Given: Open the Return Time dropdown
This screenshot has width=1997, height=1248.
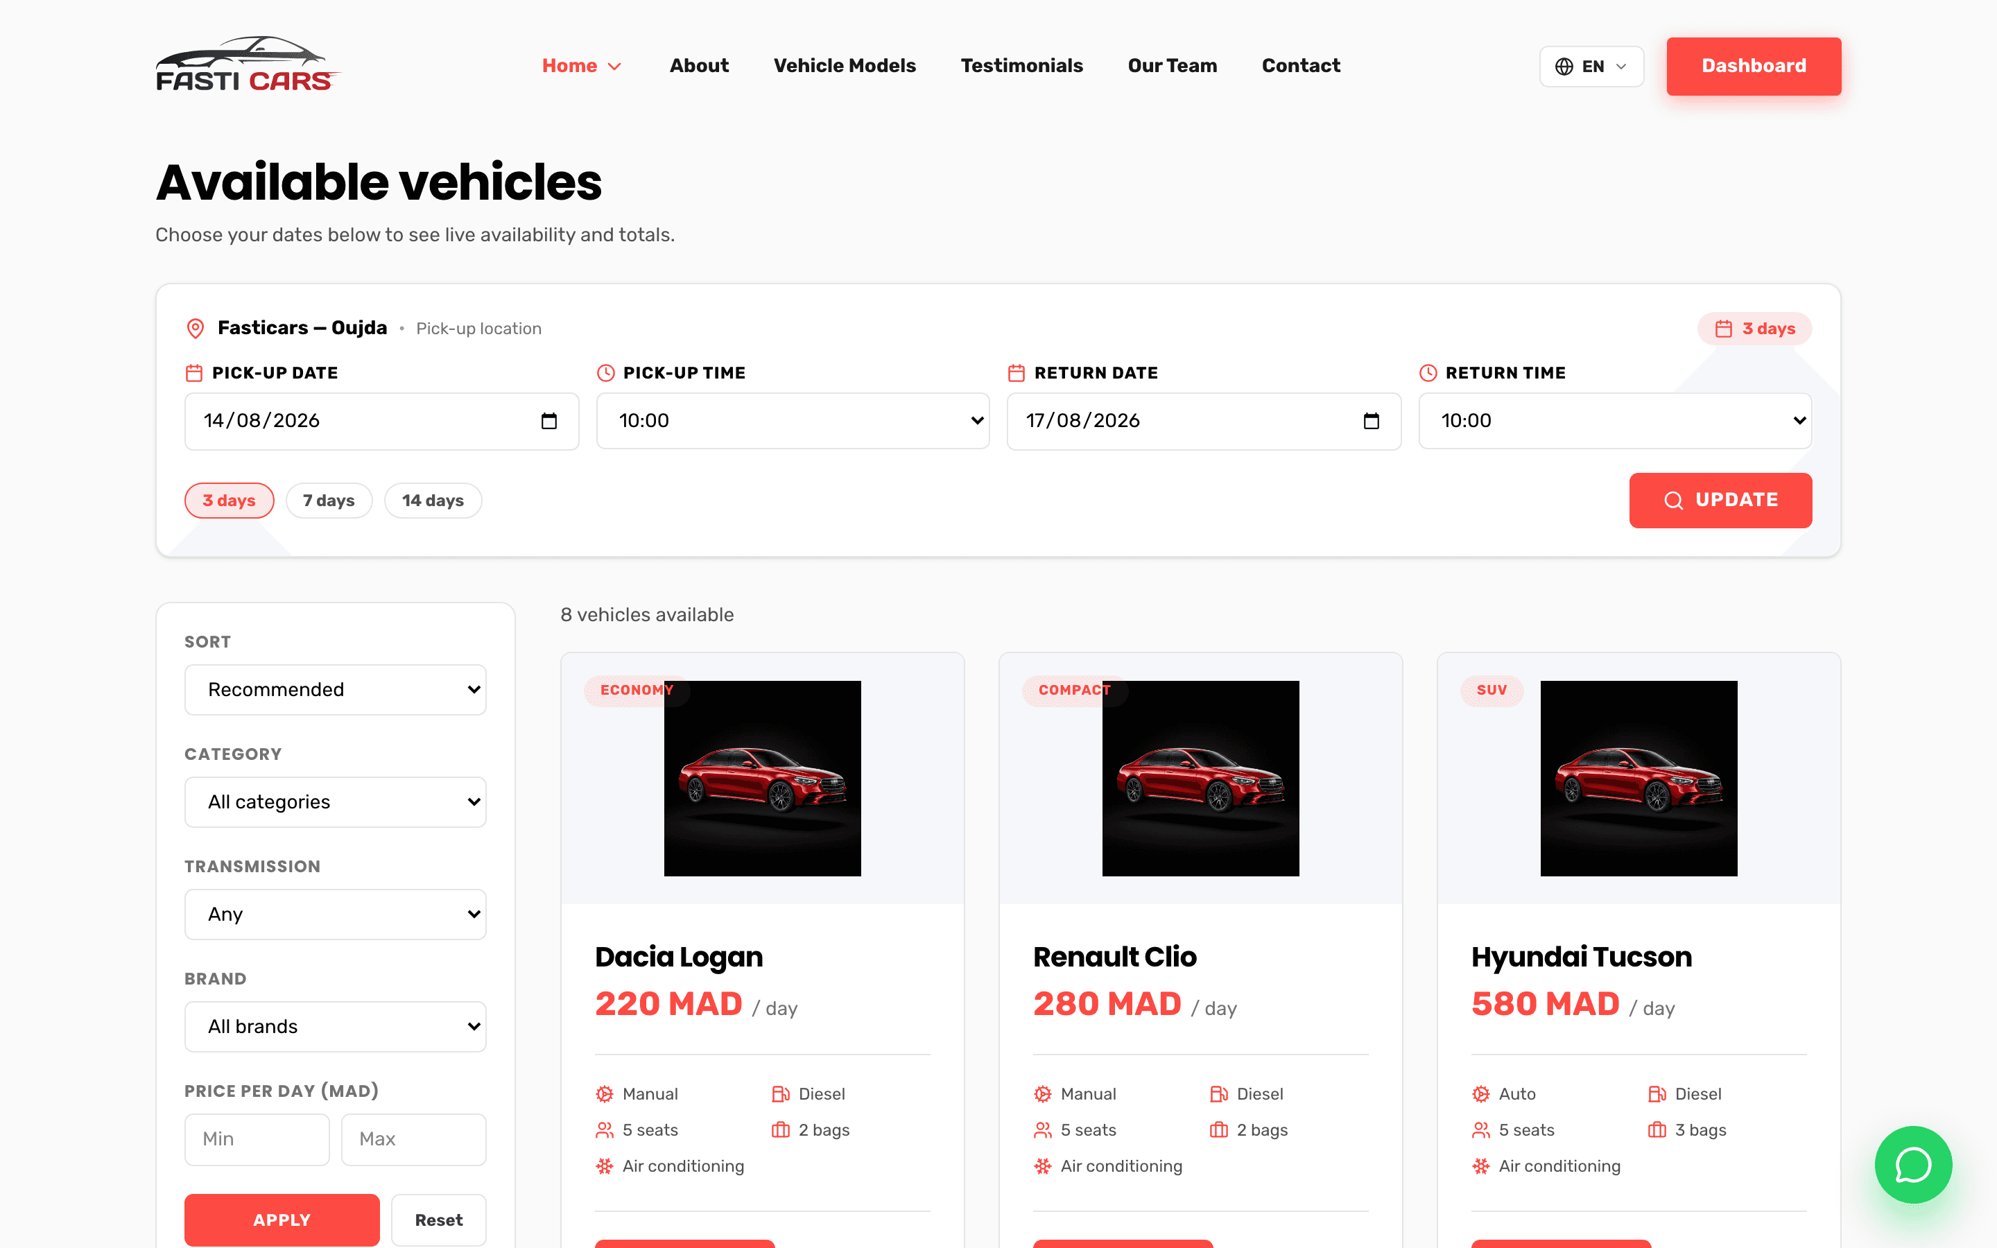Looking at the screenshot, I should point(1614,421).
